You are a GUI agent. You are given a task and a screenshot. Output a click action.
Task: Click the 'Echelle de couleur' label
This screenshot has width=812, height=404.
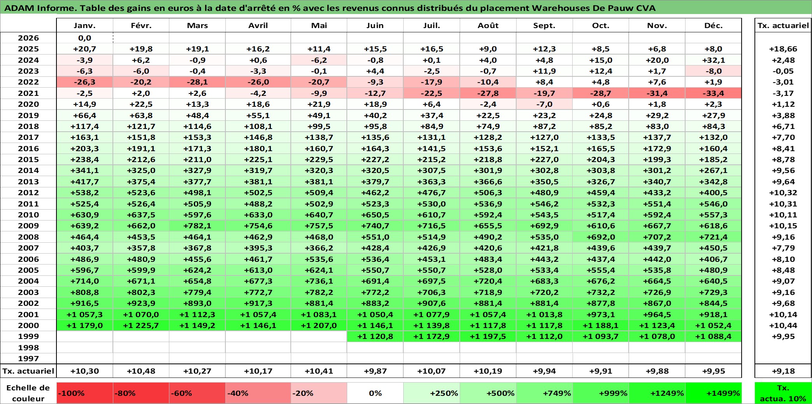click(28, 393)
